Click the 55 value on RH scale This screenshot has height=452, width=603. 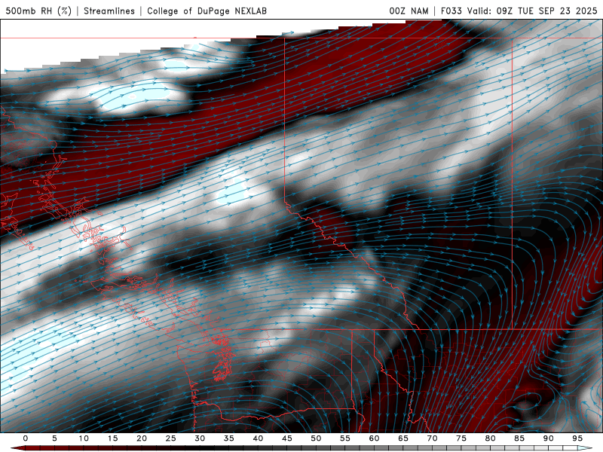[345, 438]
